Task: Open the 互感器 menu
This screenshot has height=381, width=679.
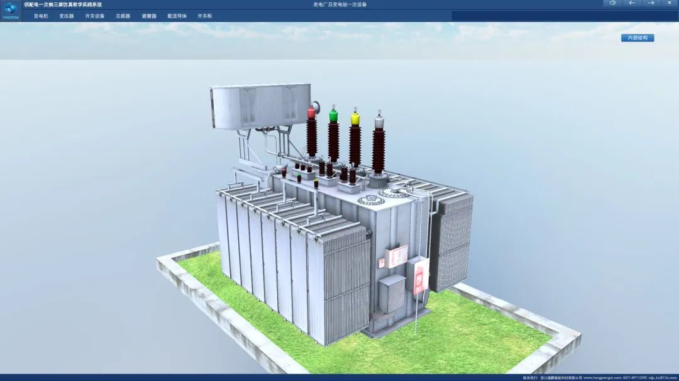Action: (x=123, y=16)
